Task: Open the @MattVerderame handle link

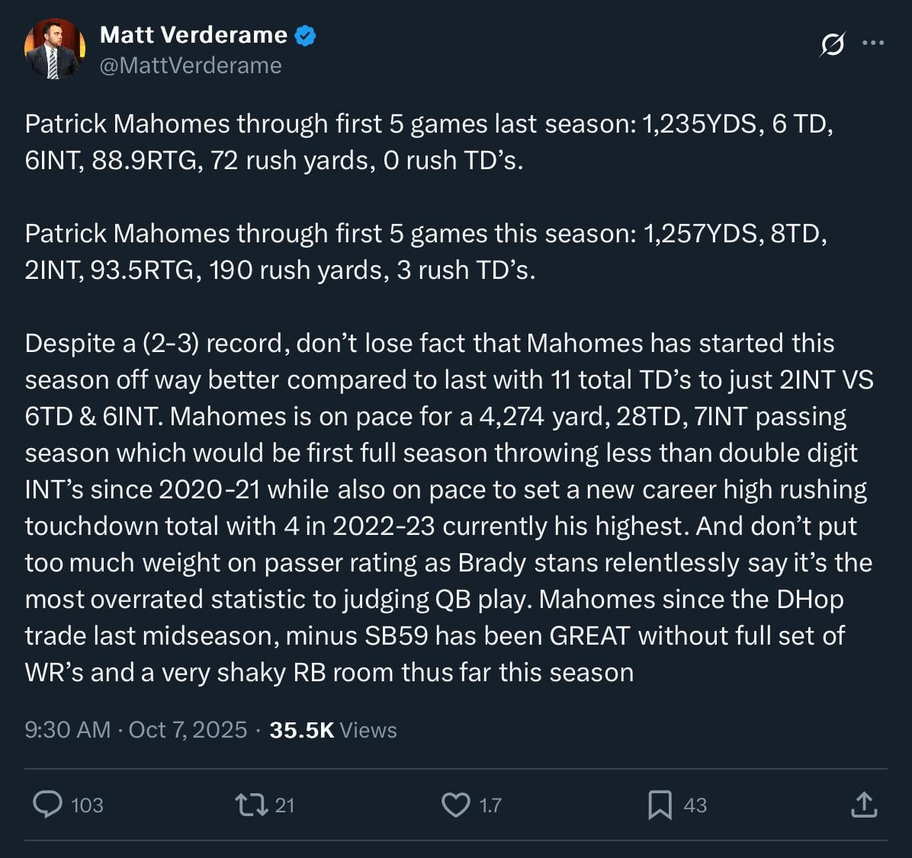Action: click(x=191, y=66)
